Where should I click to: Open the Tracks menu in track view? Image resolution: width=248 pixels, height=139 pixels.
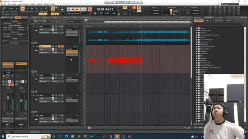55,17
